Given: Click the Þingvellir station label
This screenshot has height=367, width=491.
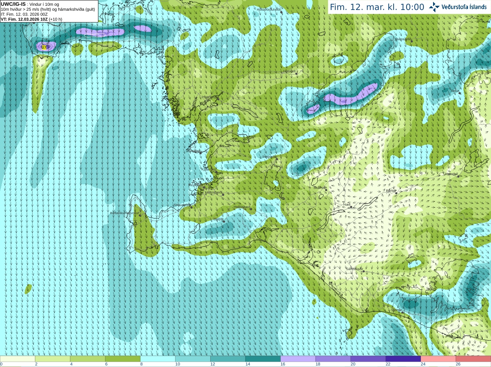Looking at the screenshot, I should point(270,157).
